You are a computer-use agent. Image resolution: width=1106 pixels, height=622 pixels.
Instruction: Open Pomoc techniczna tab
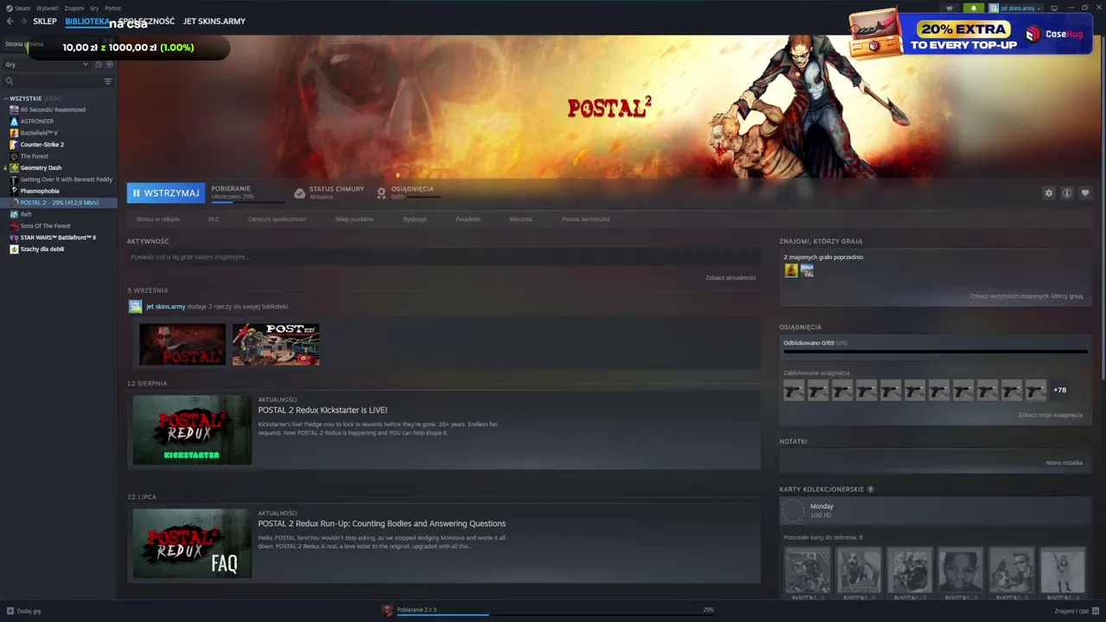586,219
